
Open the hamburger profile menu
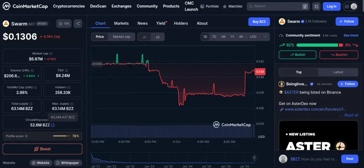(x=350, y=6)
